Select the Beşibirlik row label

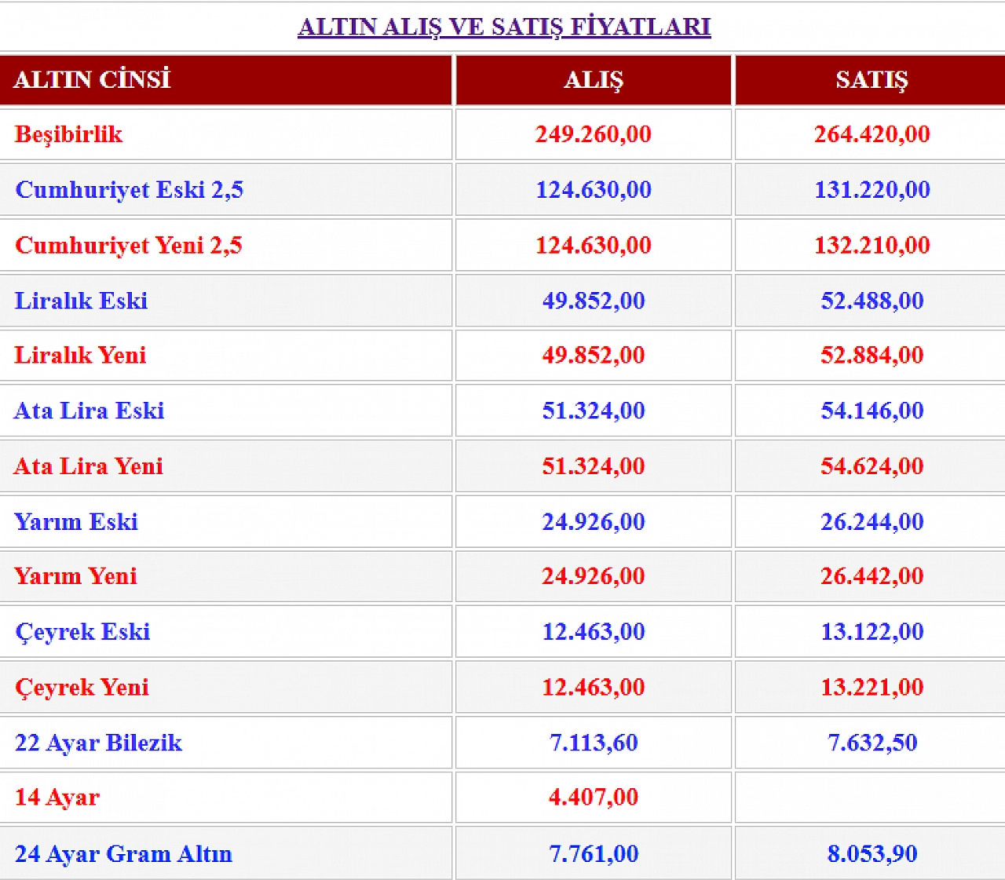68,134
